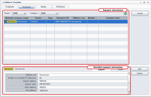Maximize the L-Platform Template window
151x97 pixels.
pyautogui.click(x=144, y=3)
